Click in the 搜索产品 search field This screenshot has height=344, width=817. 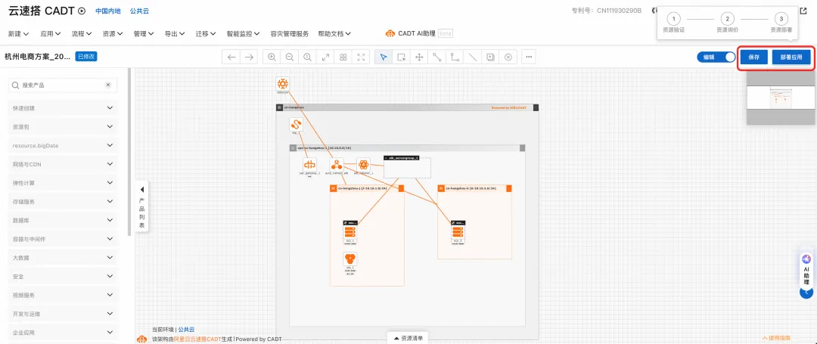(x=63, y=85)
